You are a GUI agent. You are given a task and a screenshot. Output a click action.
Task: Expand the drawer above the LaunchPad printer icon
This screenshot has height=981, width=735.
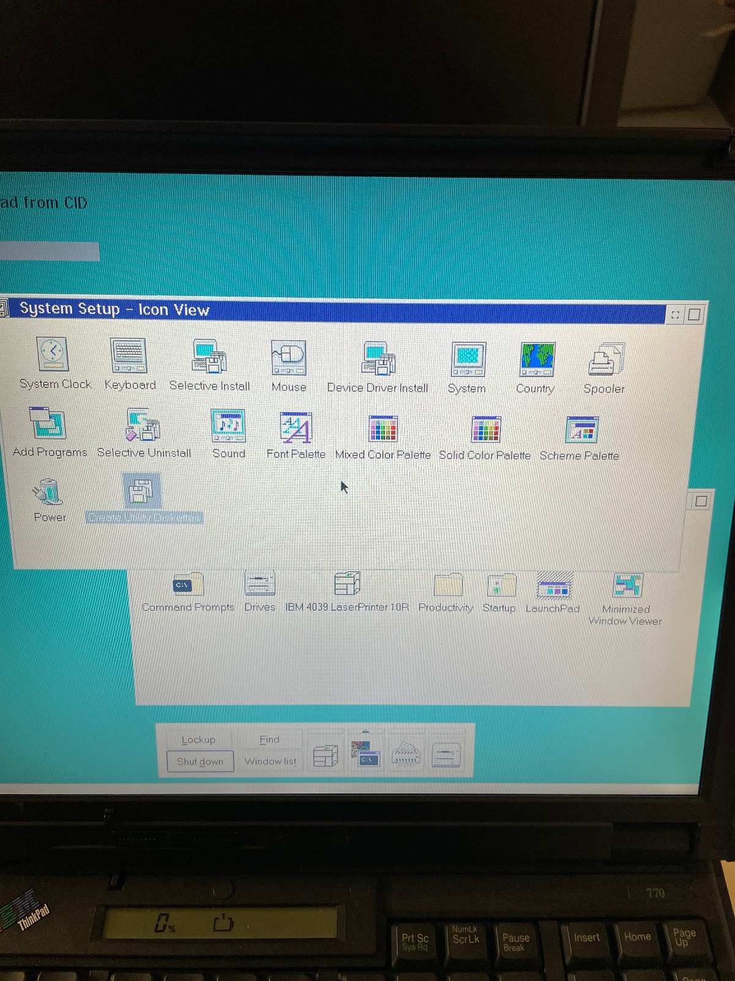[326, 731]
